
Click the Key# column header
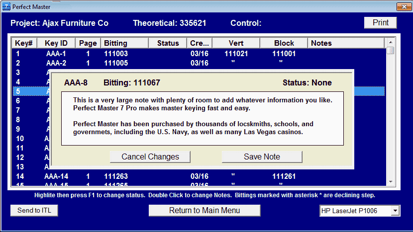pyautogui.click(x=24, y=43)
